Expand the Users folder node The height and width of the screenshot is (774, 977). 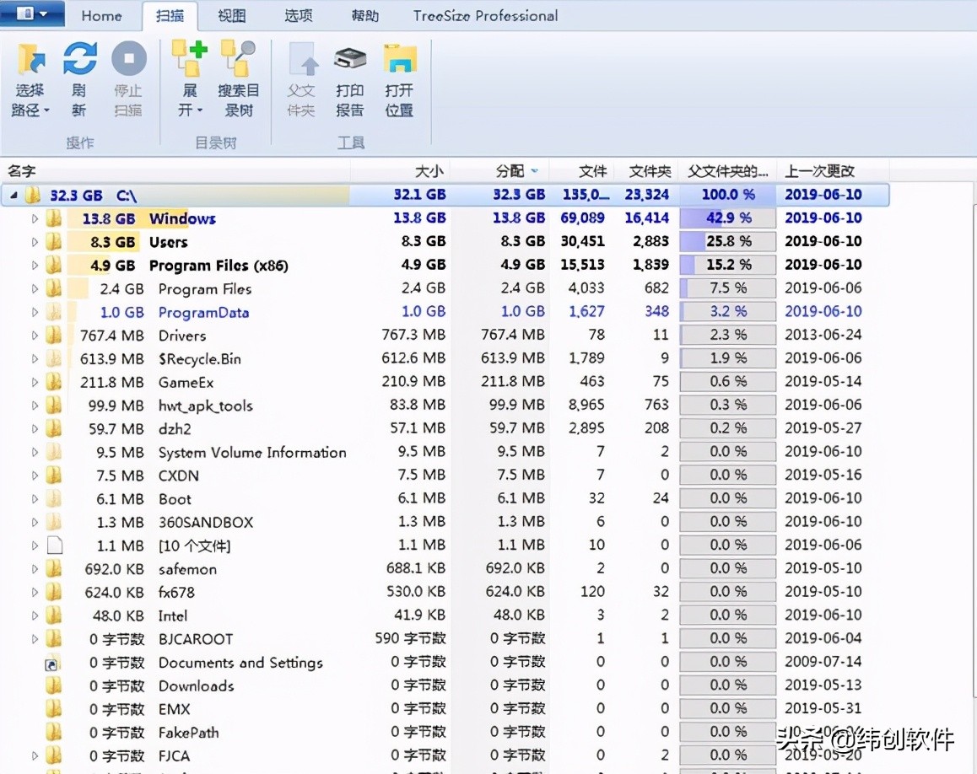coord(35,242)
